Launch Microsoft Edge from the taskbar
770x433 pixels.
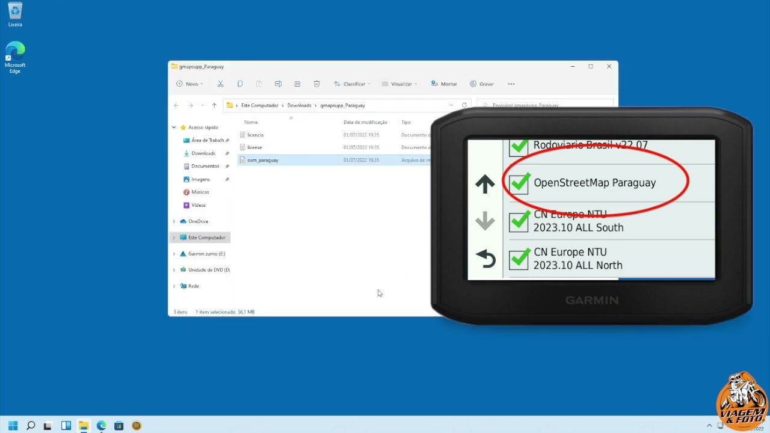tap(101, 426)
